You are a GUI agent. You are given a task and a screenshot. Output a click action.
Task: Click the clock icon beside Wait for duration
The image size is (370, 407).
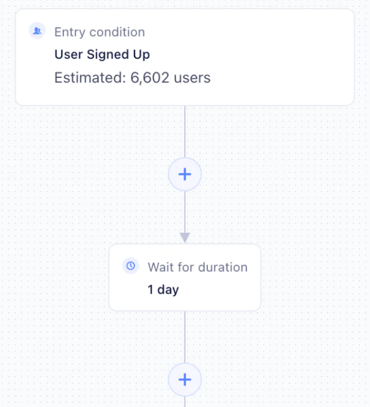point(131,266)
